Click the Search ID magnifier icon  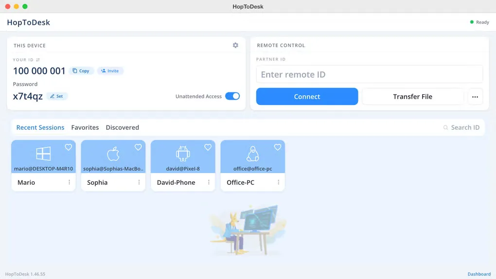pyautogui.click(x=445, y=127)
